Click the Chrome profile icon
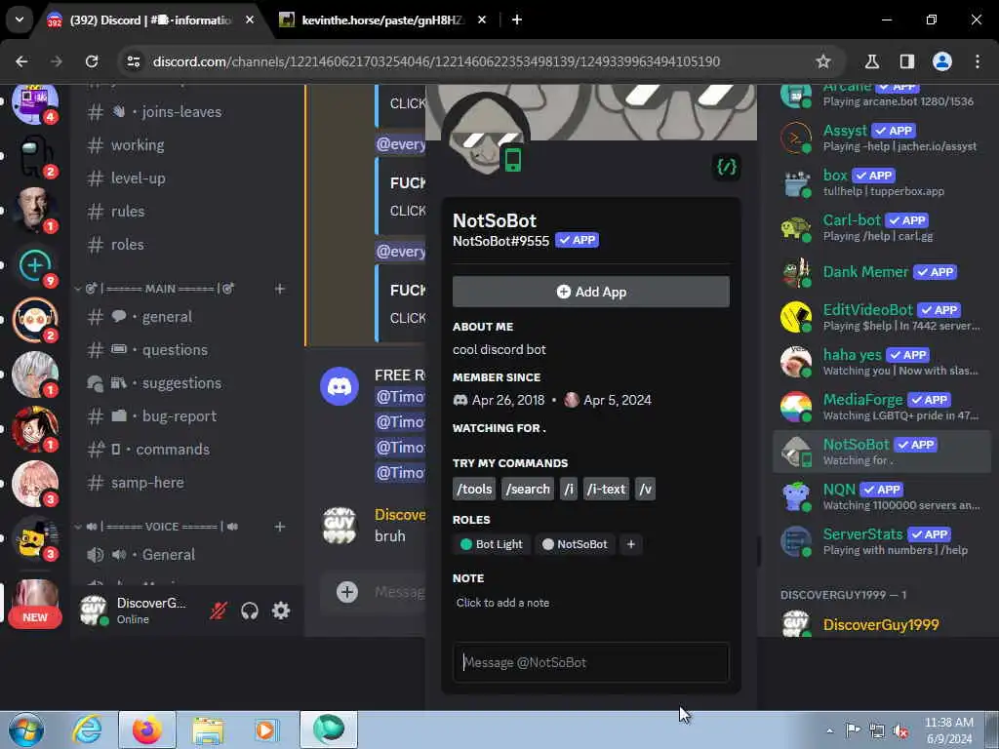 pyautogui.click(x=941, y=61)
